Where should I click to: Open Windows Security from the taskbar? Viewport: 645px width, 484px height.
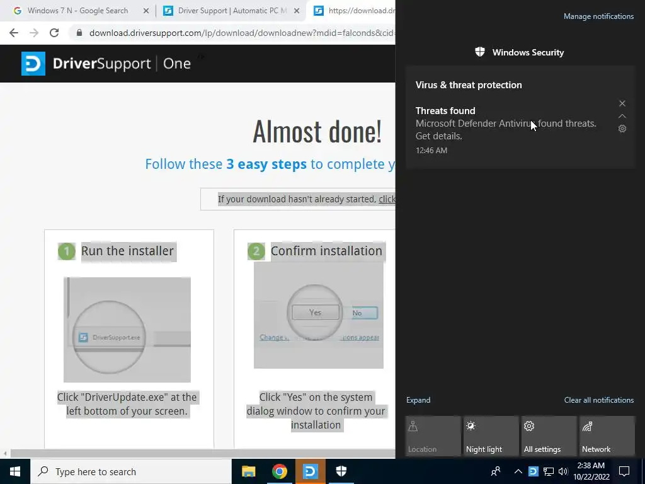pos(341,471)
